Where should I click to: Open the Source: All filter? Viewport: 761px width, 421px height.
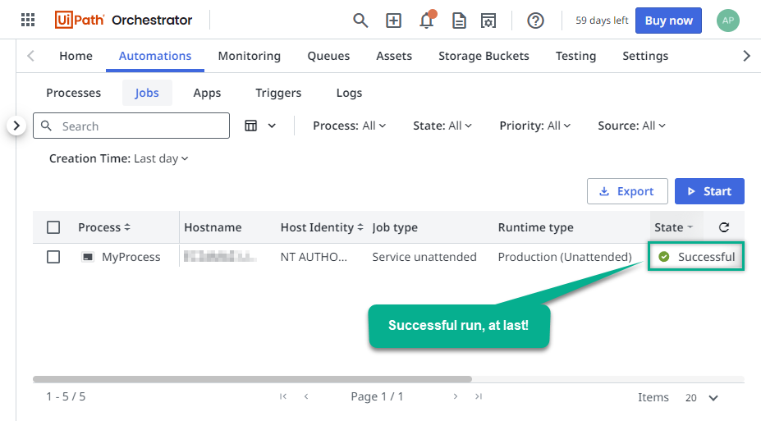[631, 126]
